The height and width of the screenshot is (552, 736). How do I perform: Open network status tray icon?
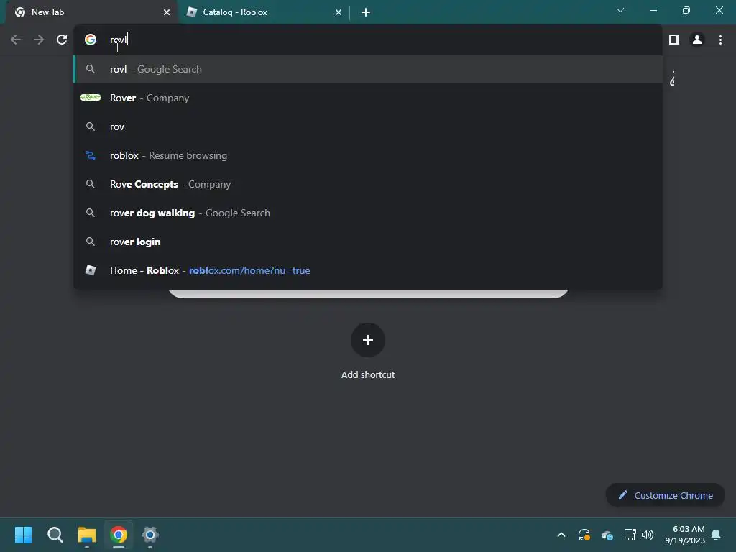click(630, 535)
